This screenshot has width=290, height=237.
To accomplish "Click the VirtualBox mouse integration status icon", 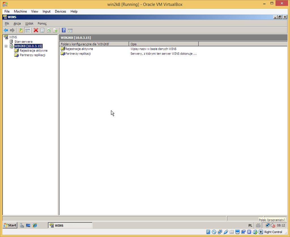I will click(x=255, y=232).
